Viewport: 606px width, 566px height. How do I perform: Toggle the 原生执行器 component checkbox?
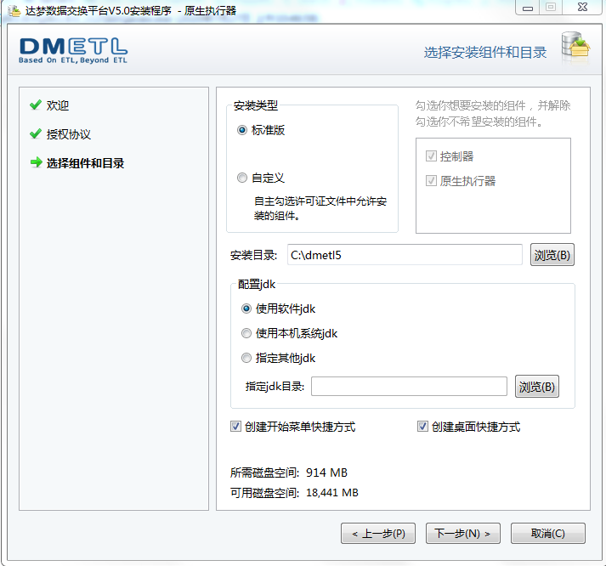point(431,180)
